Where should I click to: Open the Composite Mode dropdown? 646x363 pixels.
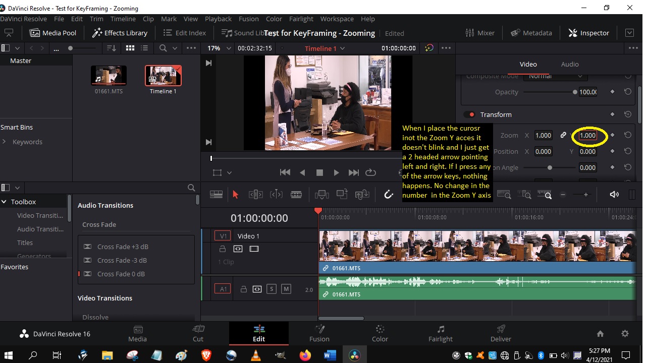coord(555,76)
